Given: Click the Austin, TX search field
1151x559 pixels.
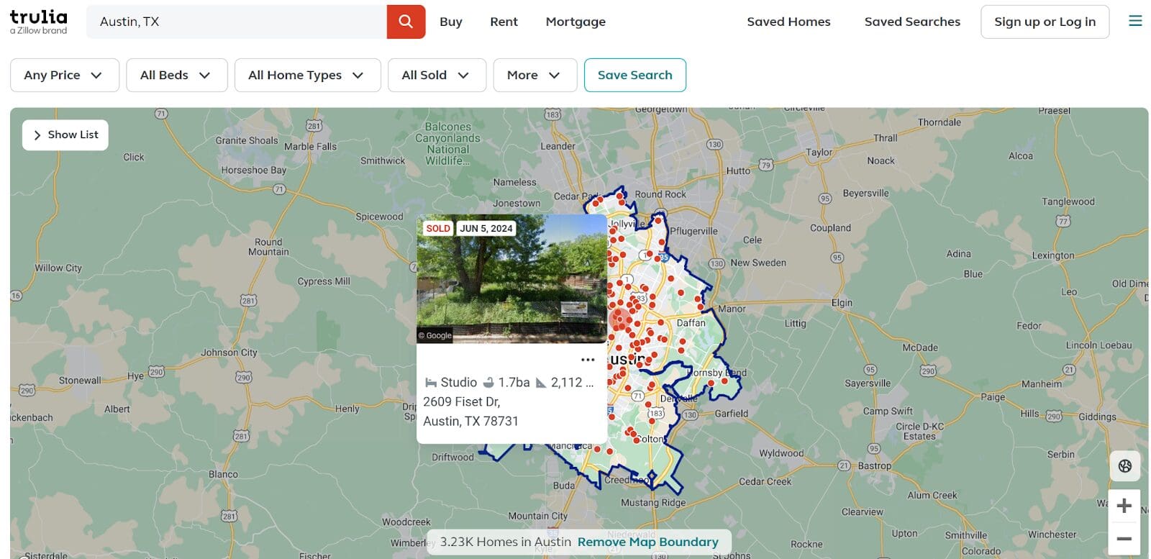Looking at the screenshot, I should tap(236, 22).
